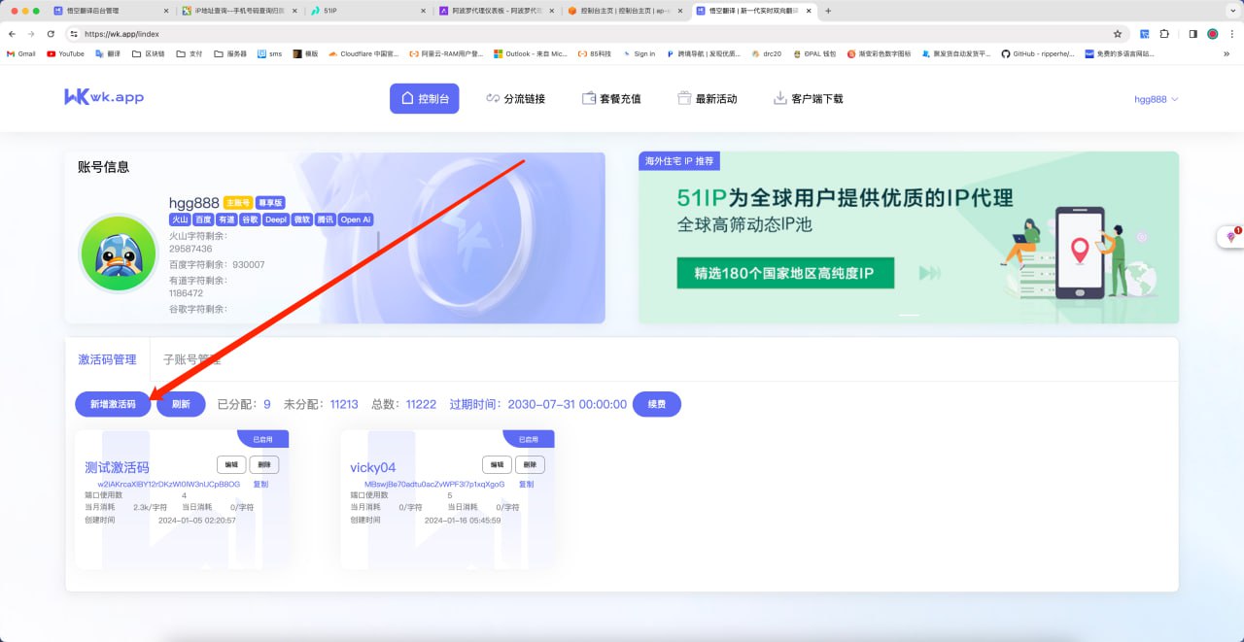Open a new browser tab
This screenshot has width=1244, height=642.
click(828, 11)
